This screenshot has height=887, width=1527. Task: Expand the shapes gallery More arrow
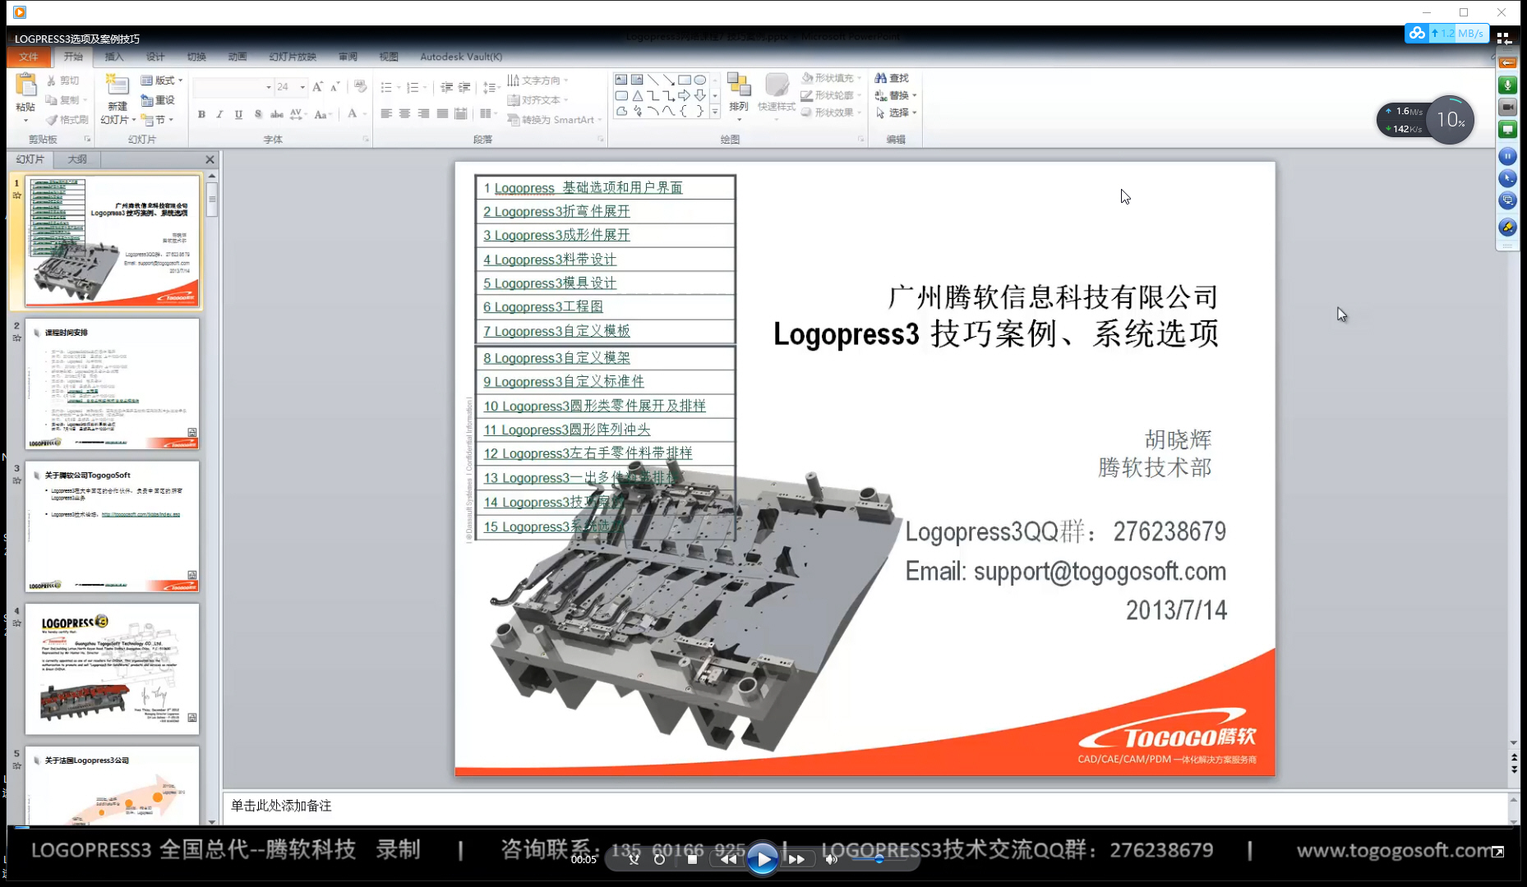[x=714, y=112]
